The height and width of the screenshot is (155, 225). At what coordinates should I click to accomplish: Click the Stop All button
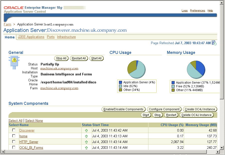(61, 58)
